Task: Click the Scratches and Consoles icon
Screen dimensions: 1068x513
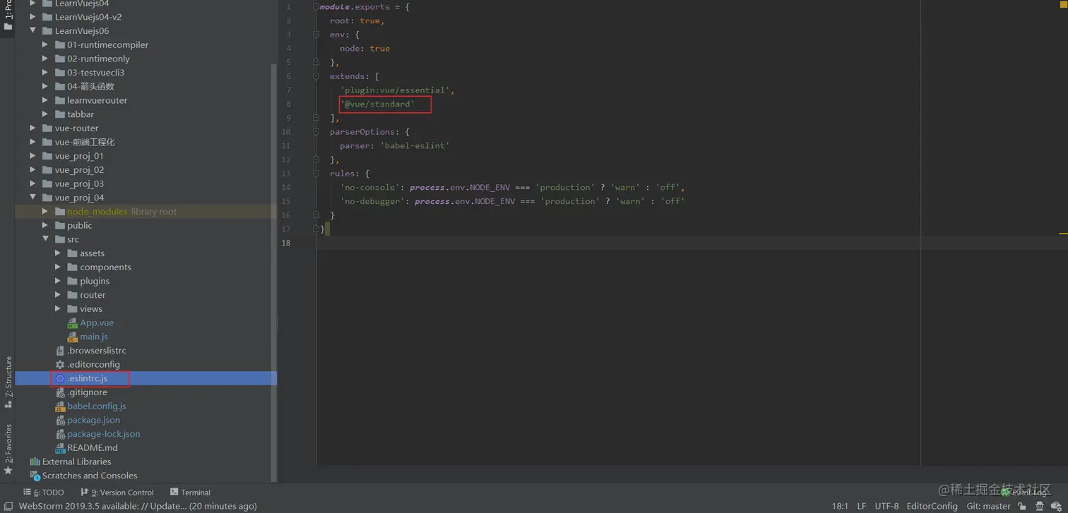Action: point(35,476)
